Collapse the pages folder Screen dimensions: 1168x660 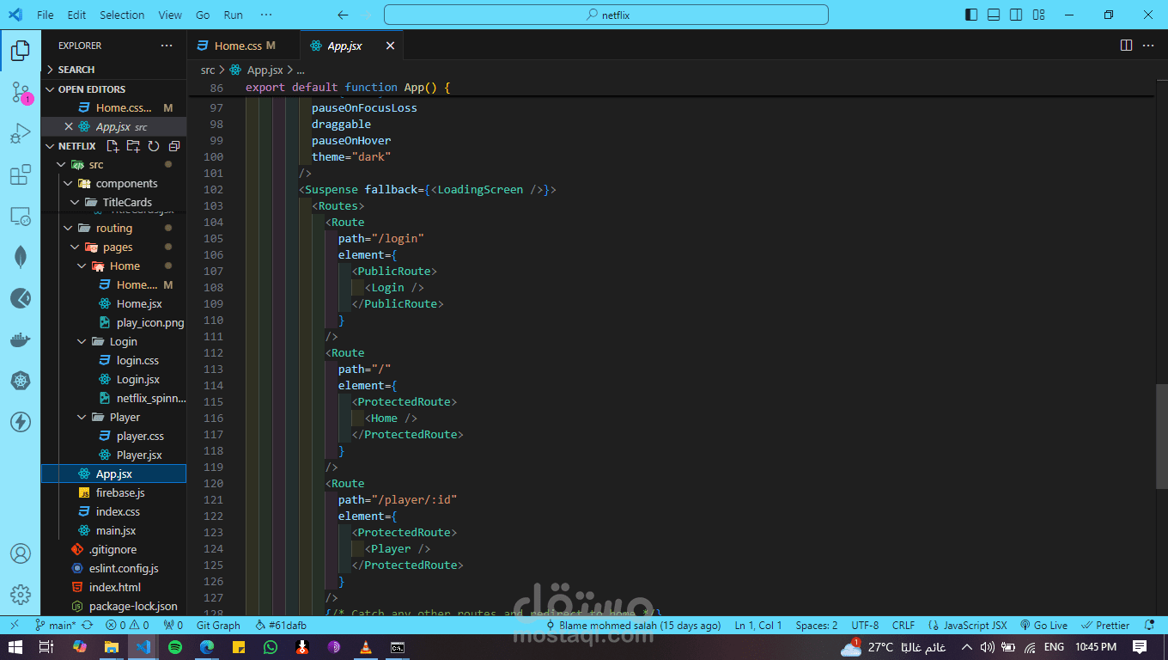tap(118, 247)
